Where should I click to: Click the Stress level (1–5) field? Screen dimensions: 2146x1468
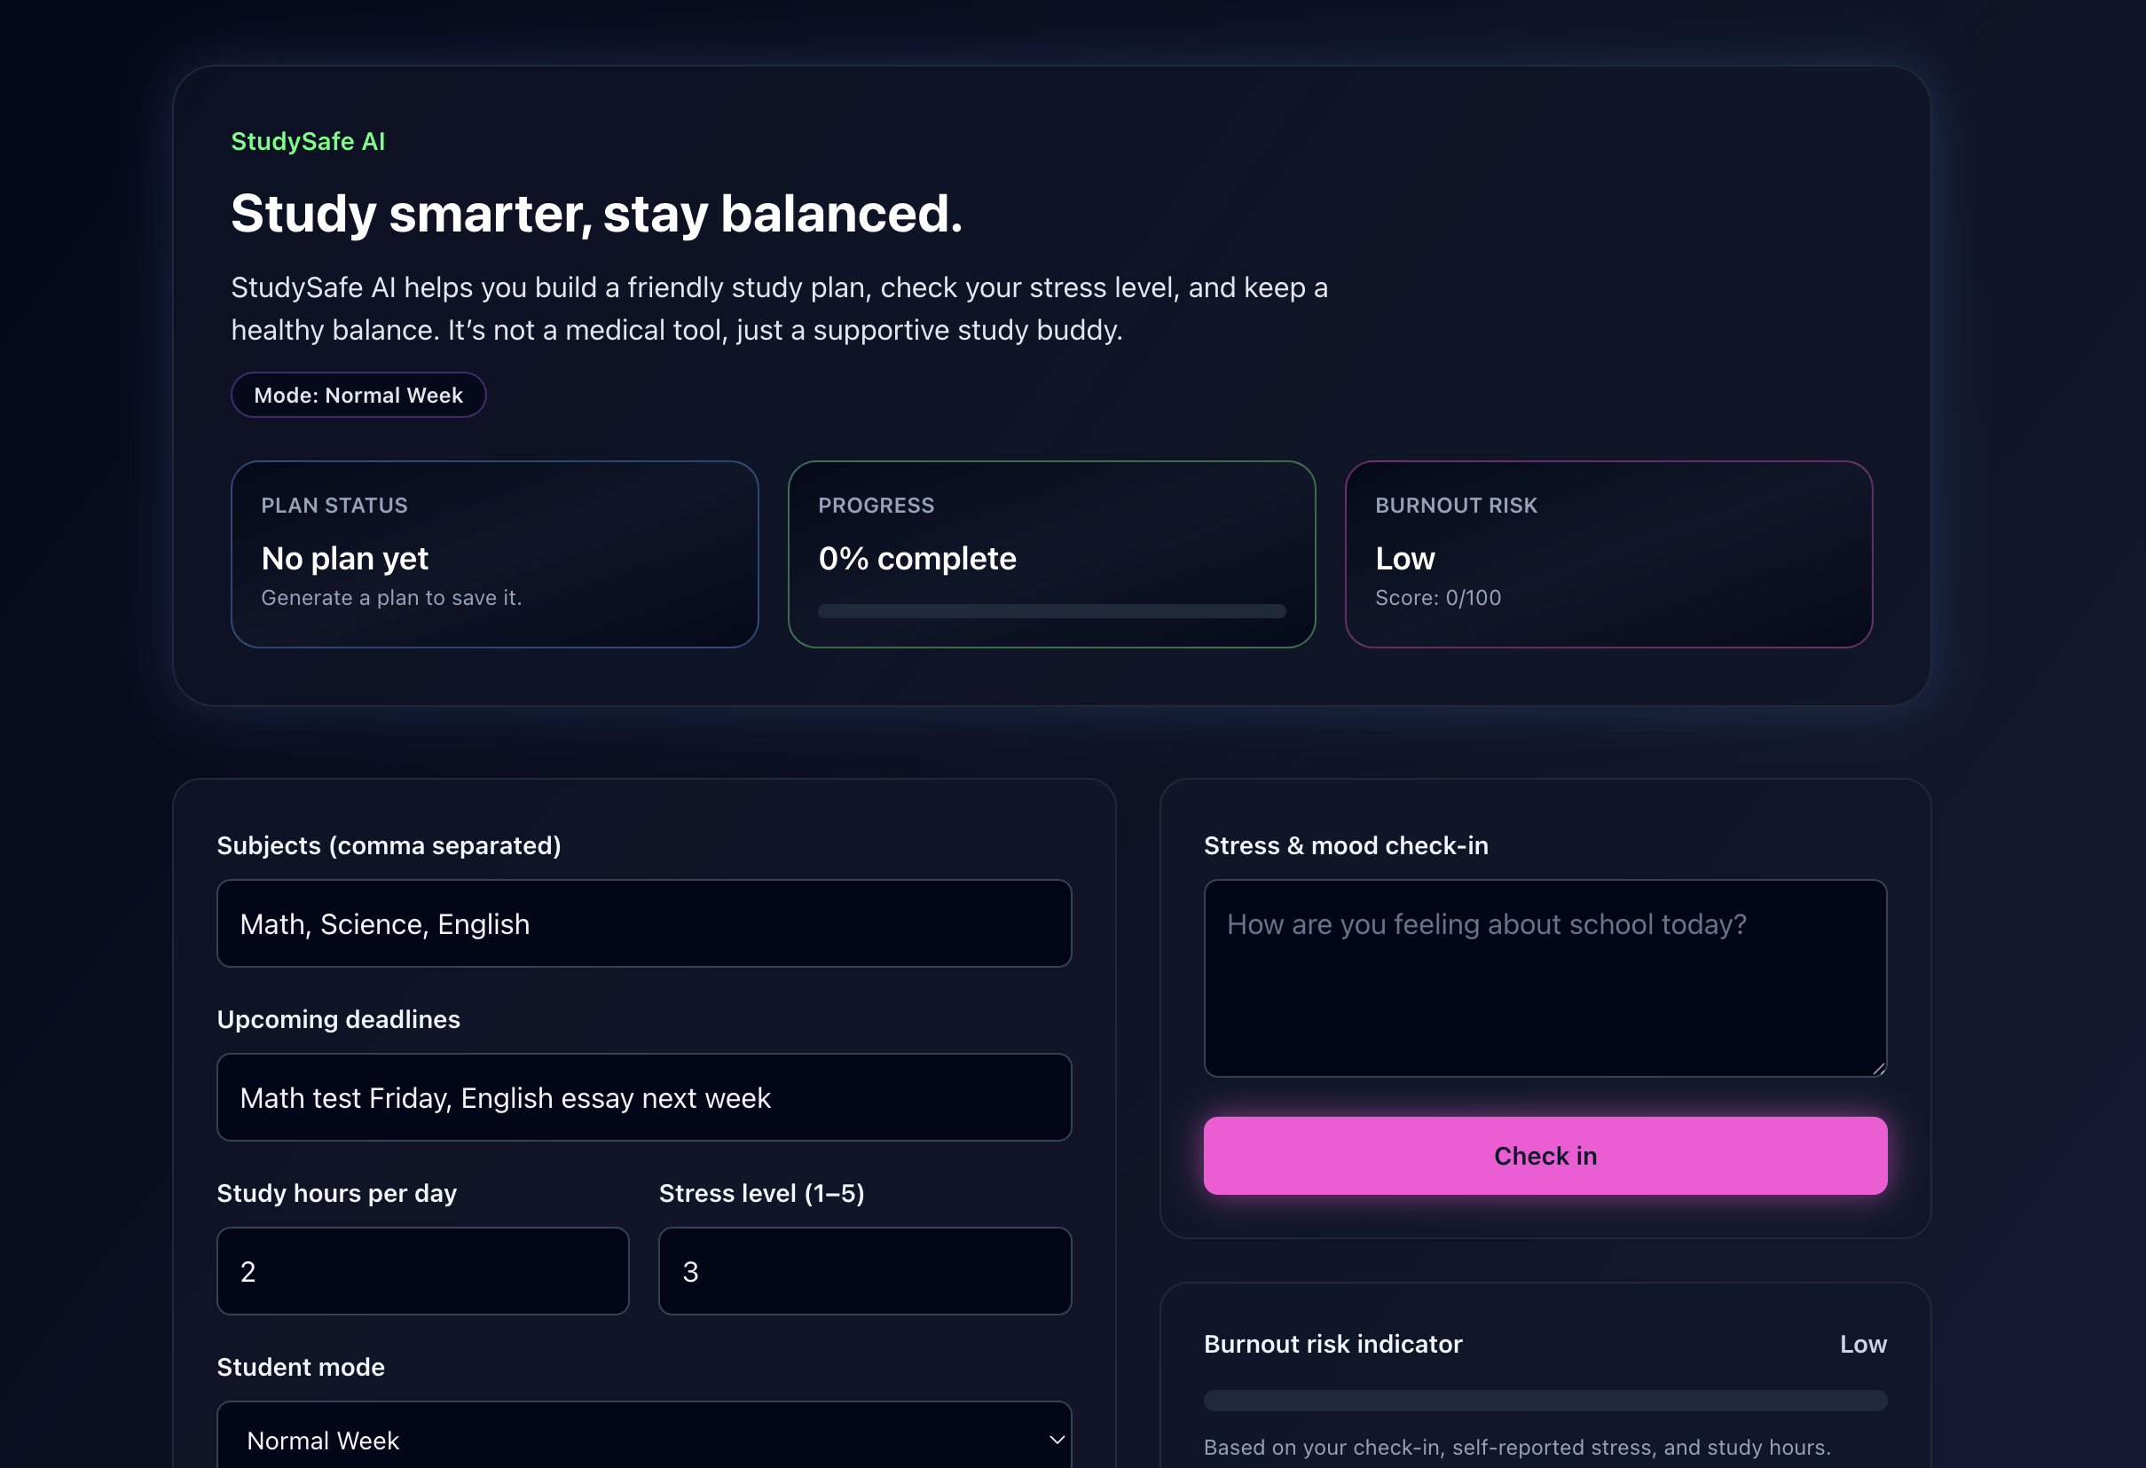[x=864, y=1270]
